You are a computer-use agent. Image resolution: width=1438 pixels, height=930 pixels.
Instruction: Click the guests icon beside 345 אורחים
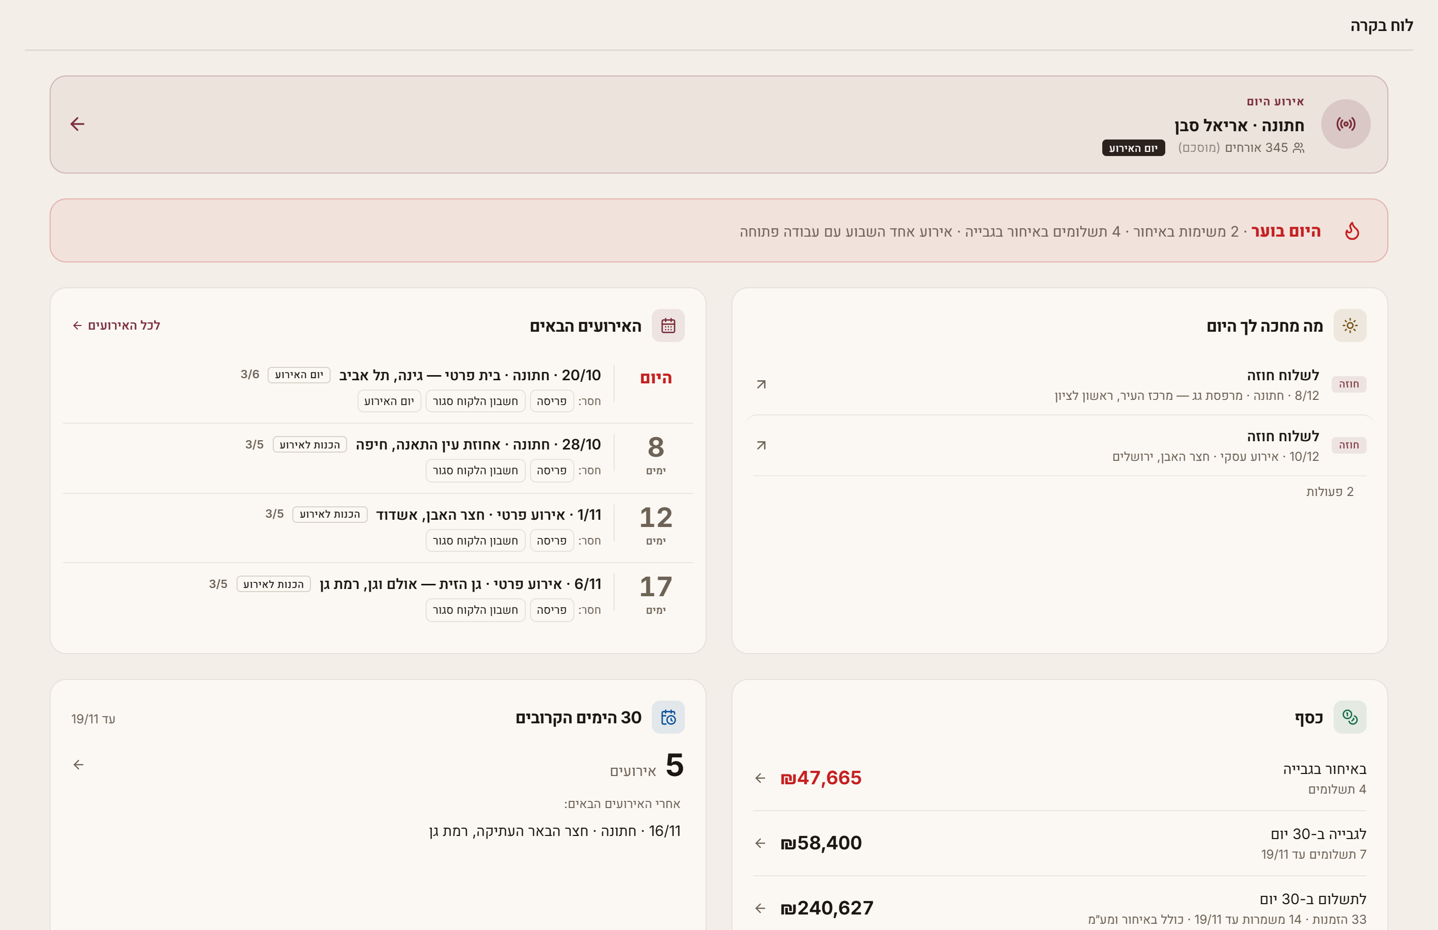(x=1299, y=148)
